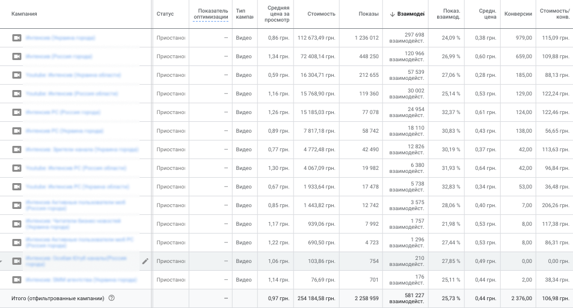This screenshot has height=308, width=573.
Task: Open status dropdown in first campaign row
Action: coord(171,38)
